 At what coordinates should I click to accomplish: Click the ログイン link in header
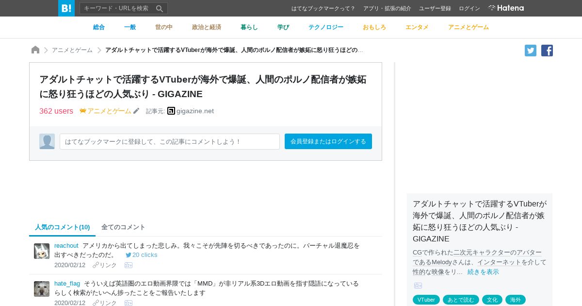point(469,8)
